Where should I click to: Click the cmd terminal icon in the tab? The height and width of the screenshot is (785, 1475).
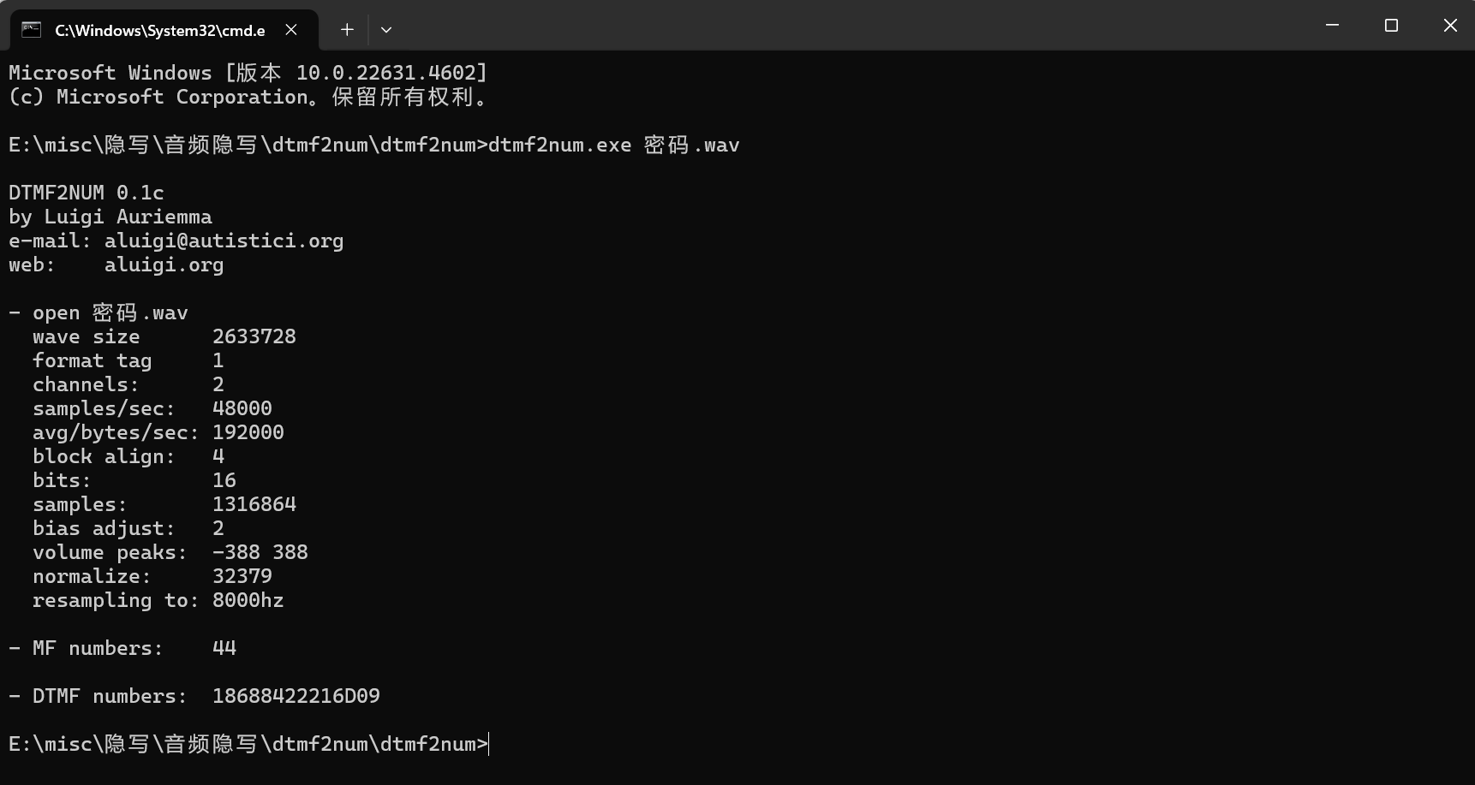[32, 30]
